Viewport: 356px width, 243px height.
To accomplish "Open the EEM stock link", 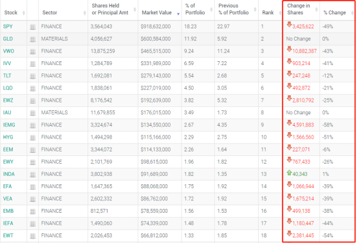I will (x=8, y=149).
